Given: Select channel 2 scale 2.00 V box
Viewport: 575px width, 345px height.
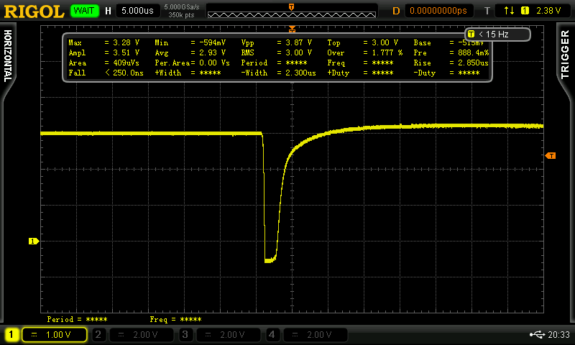Looking at the screenshot, I should 141,334.
